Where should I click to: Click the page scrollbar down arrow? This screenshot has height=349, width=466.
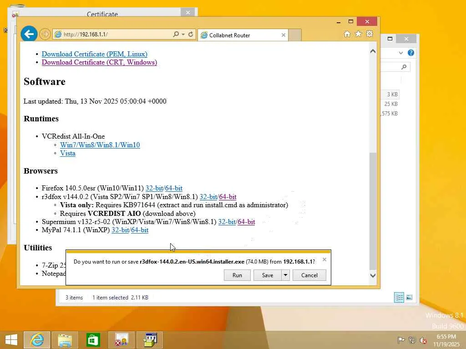click(373, 275)
